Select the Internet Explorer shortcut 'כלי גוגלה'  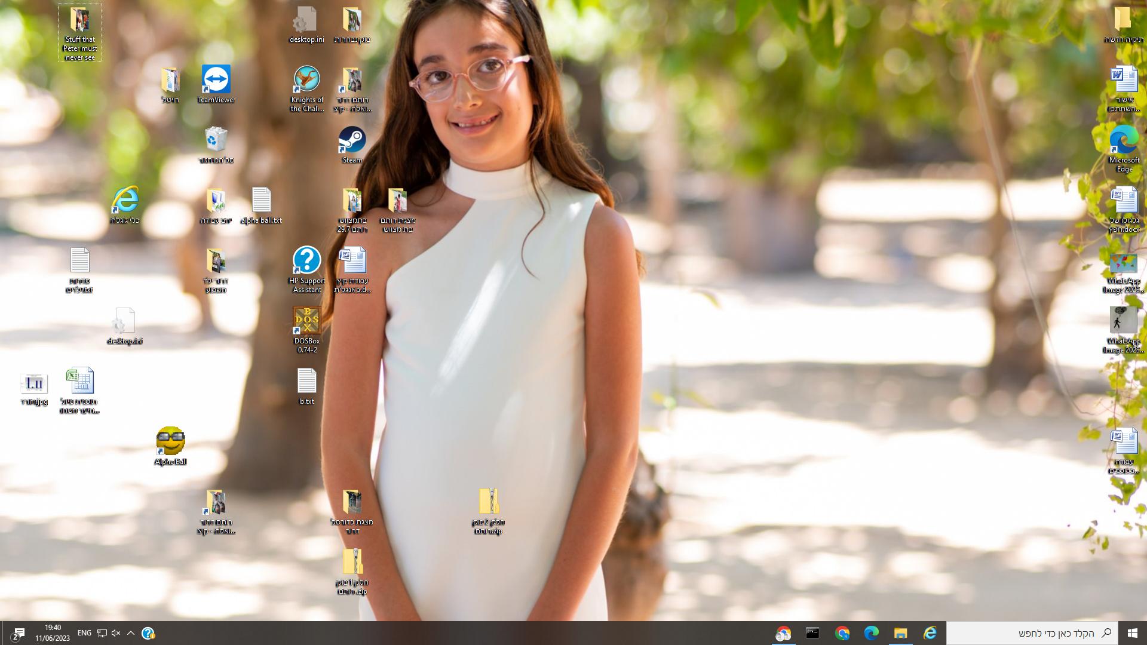[125, 205]
